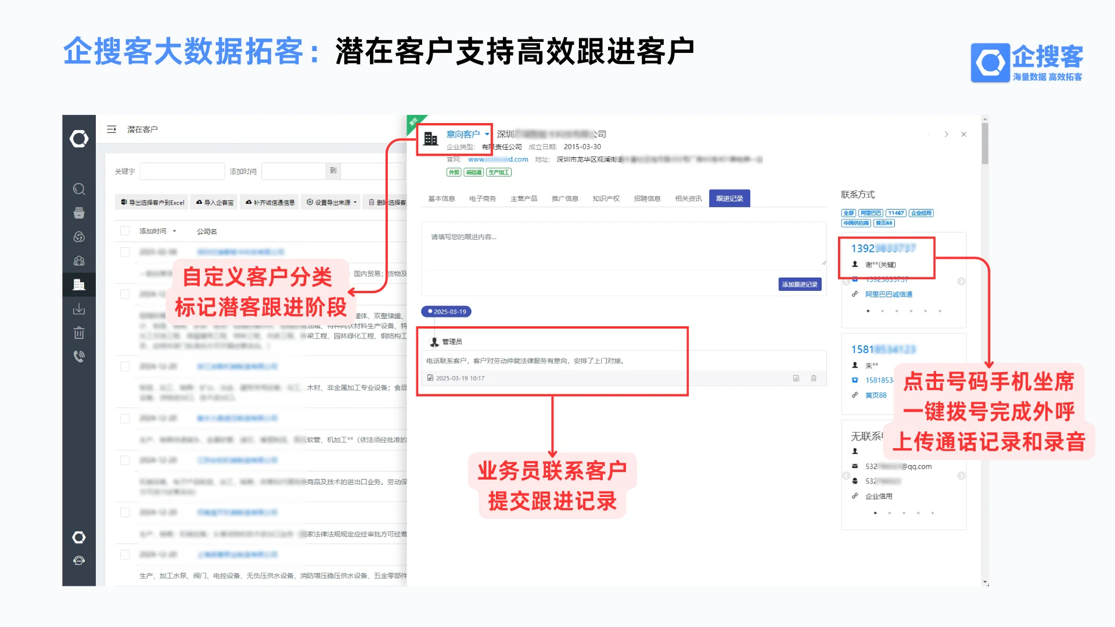This screenshot has height=627, width=1115.
Task: Switch to the 推广信息 tab
Action: coord(565,199)
